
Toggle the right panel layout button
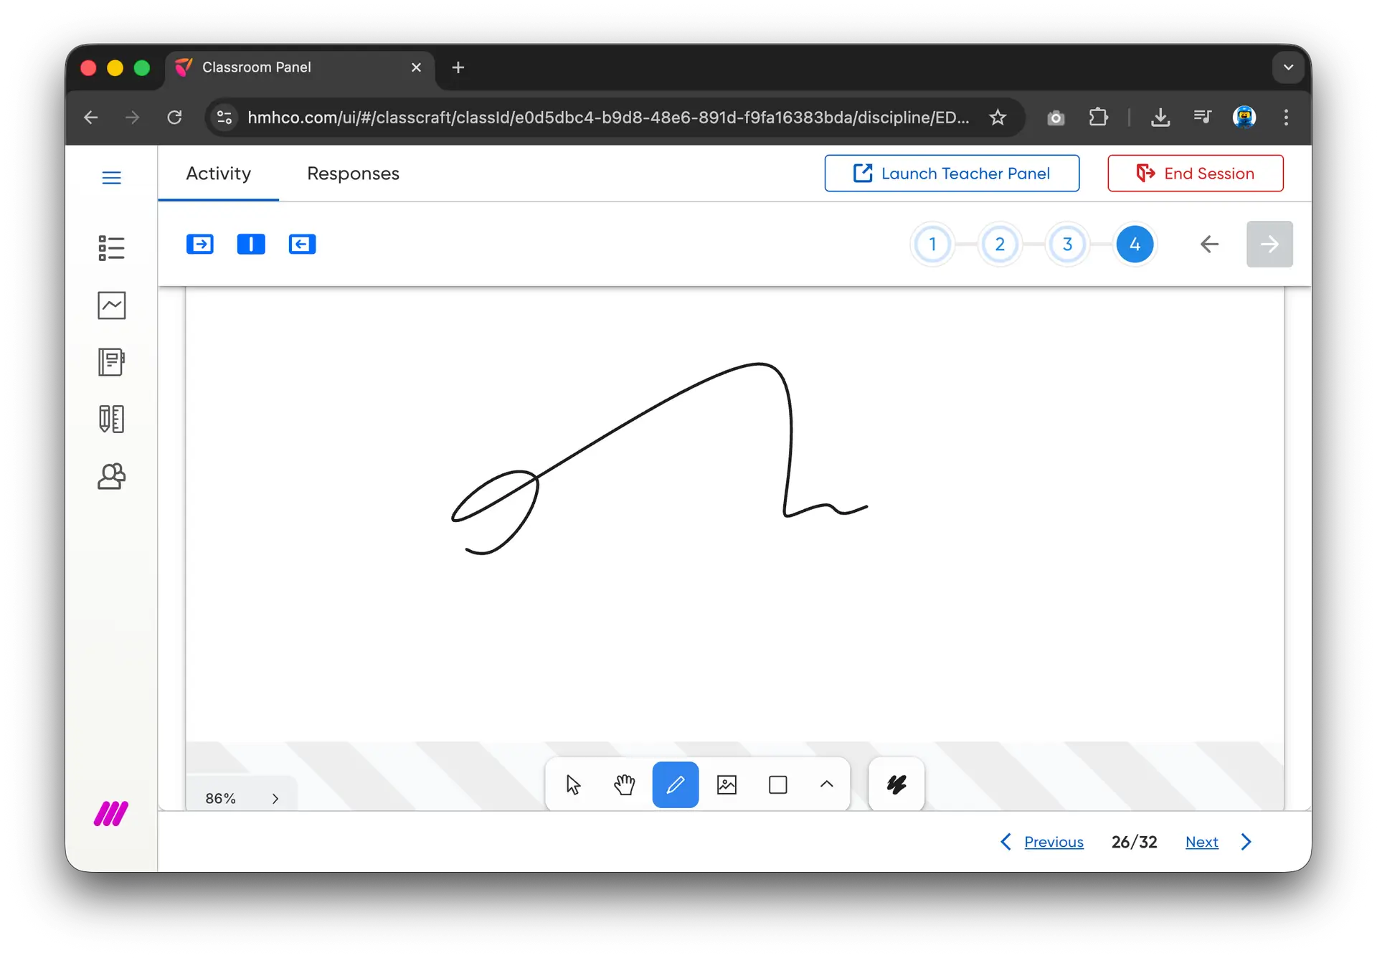click(302, 245)
